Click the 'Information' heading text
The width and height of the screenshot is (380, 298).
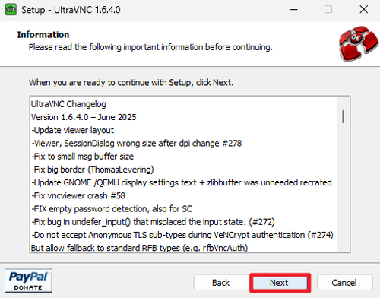click(x=43, y=35)
